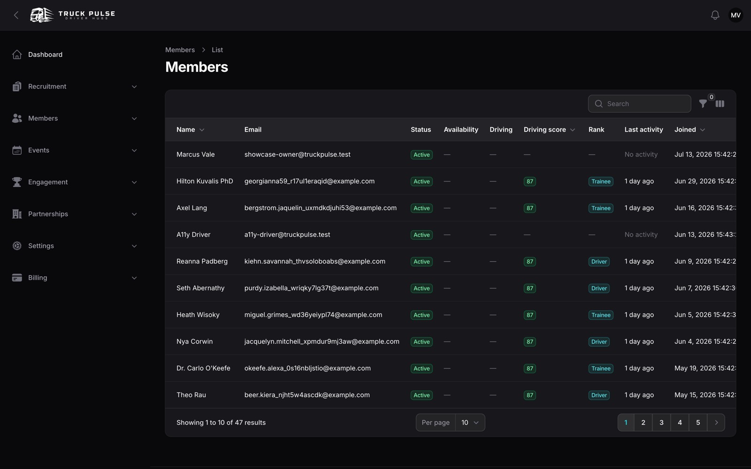751x469 pixels.
Task: Click Rank column header
Action: tap(596, 129)
